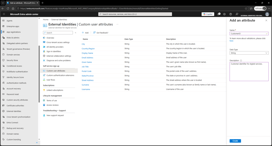Close the Add an attribute panel
The height and width of the screenshot is (146, 272).
pos(266,20)
